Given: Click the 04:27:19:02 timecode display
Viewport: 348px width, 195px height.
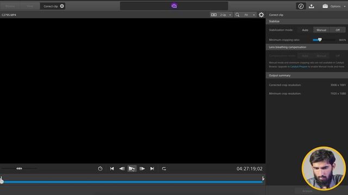Looking at the screenshot, I should [x=250, y=168].
